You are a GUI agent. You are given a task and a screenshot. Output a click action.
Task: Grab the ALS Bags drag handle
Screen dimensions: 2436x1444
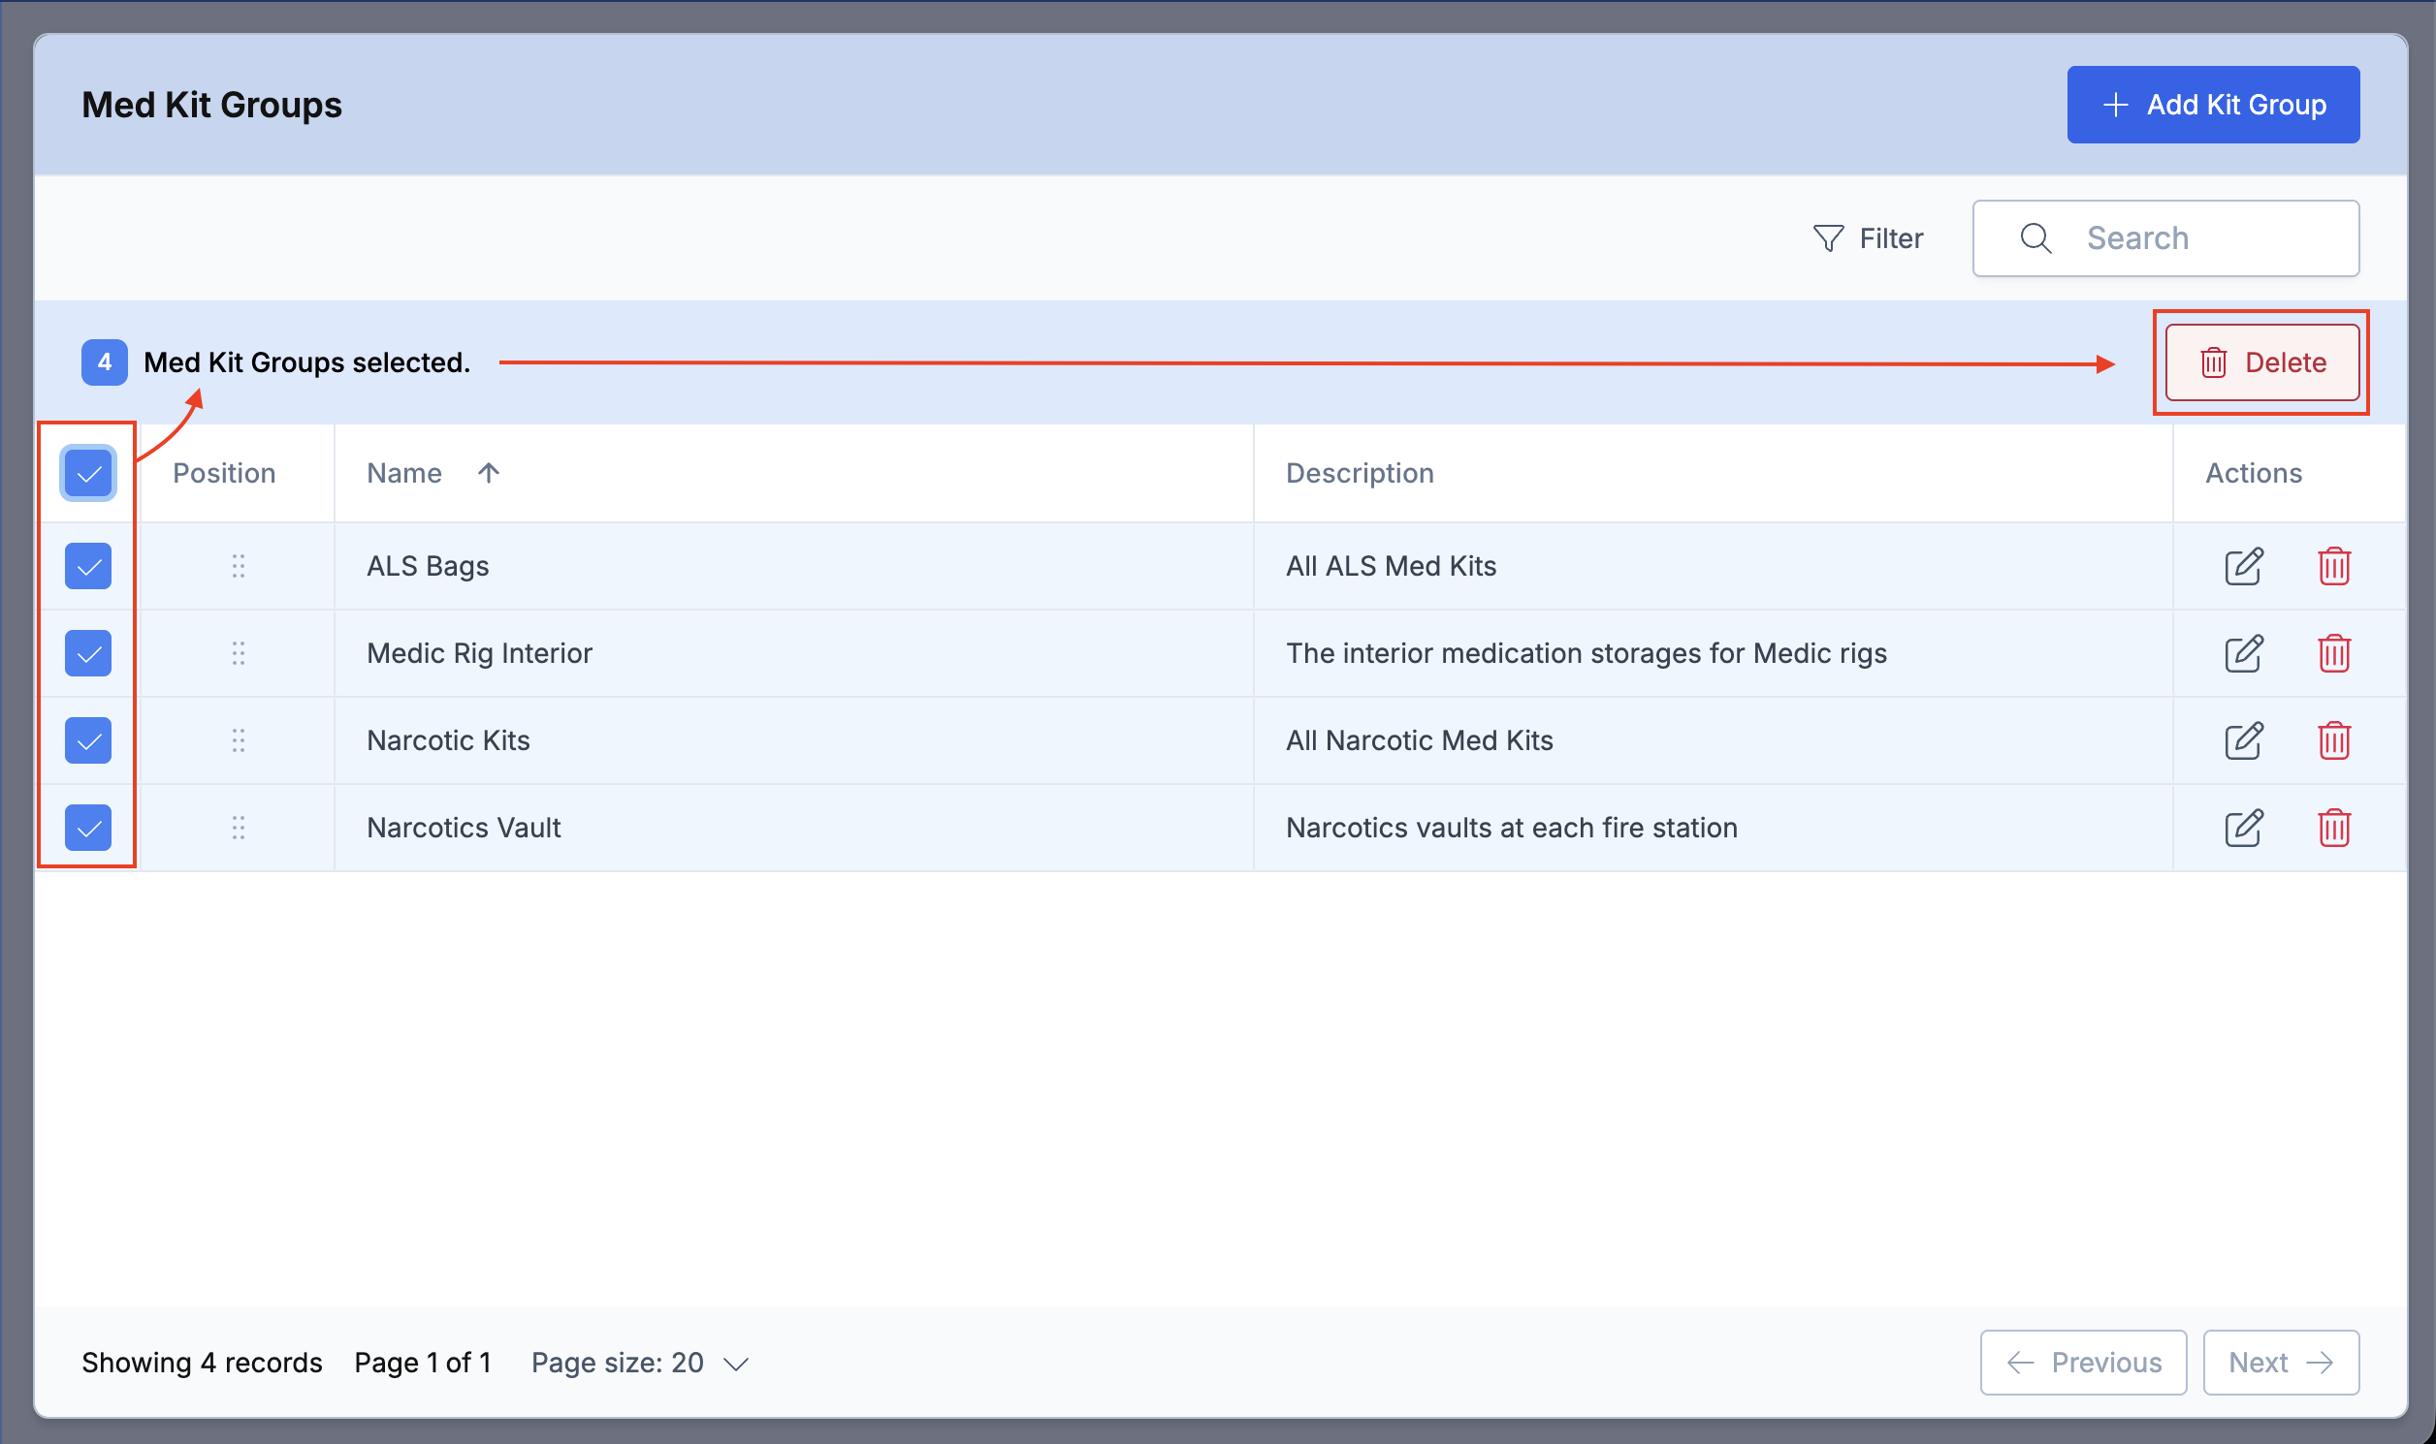239,566
